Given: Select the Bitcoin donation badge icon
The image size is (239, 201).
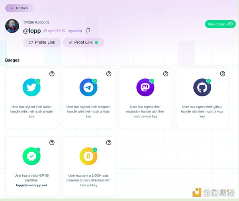Looking at the screenshot, I should [88, 156].
